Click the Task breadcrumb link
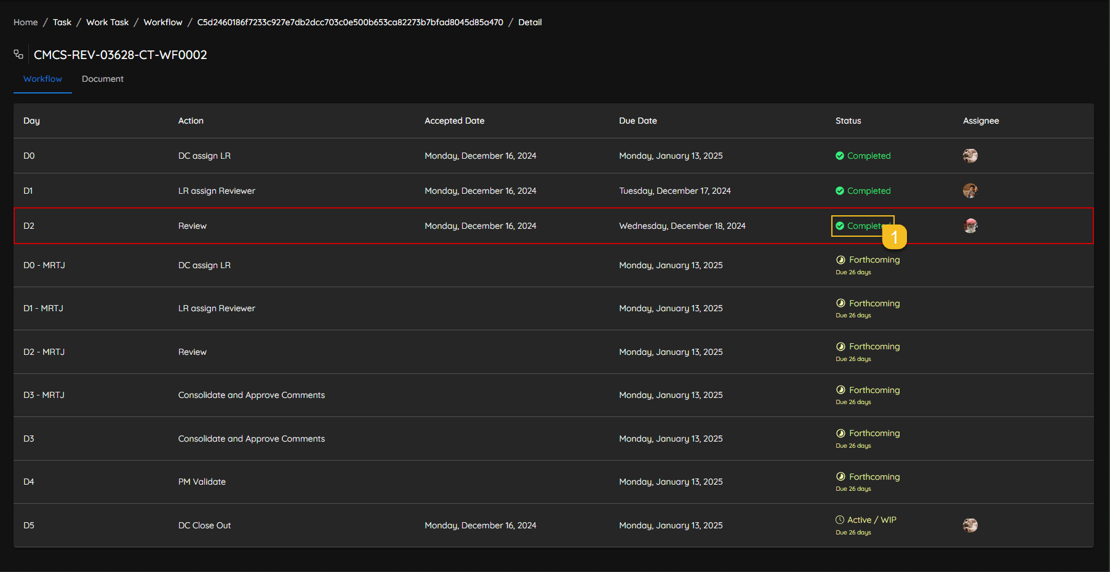The width and height of the screenshot is (1110, 572). point(62,22)
